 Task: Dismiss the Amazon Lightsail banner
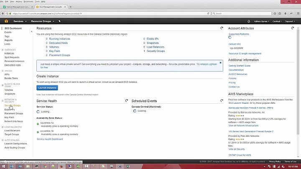220,63
